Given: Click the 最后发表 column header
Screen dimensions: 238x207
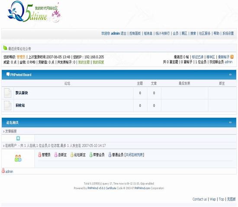Looking at the screenshot, I should pyautogui.click(x=184, y=83).
